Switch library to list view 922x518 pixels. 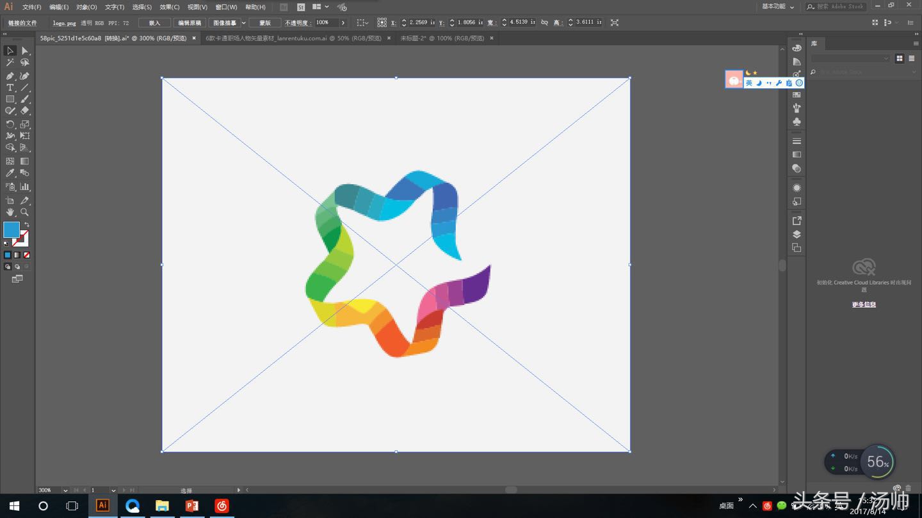[912, 58]
